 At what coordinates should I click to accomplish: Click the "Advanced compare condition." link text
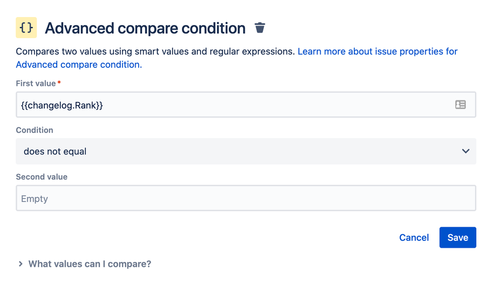pos(79,64)
